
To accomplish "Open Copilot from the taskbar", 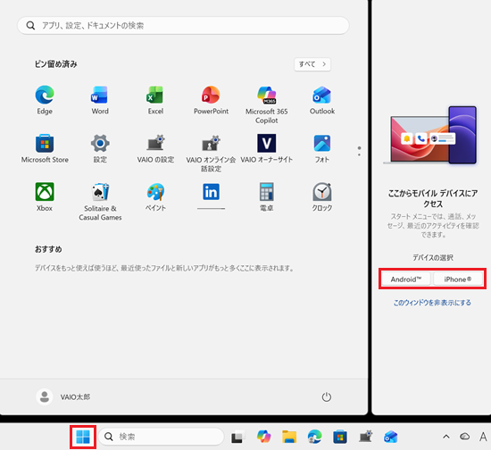I will (263, 437).
